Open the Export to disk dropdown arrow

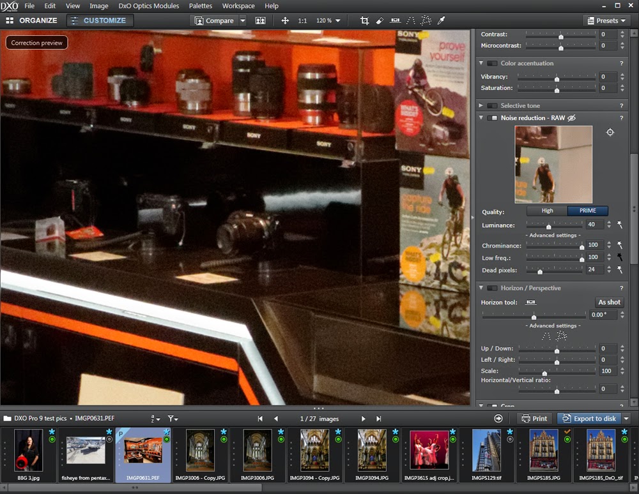[626, 418]
